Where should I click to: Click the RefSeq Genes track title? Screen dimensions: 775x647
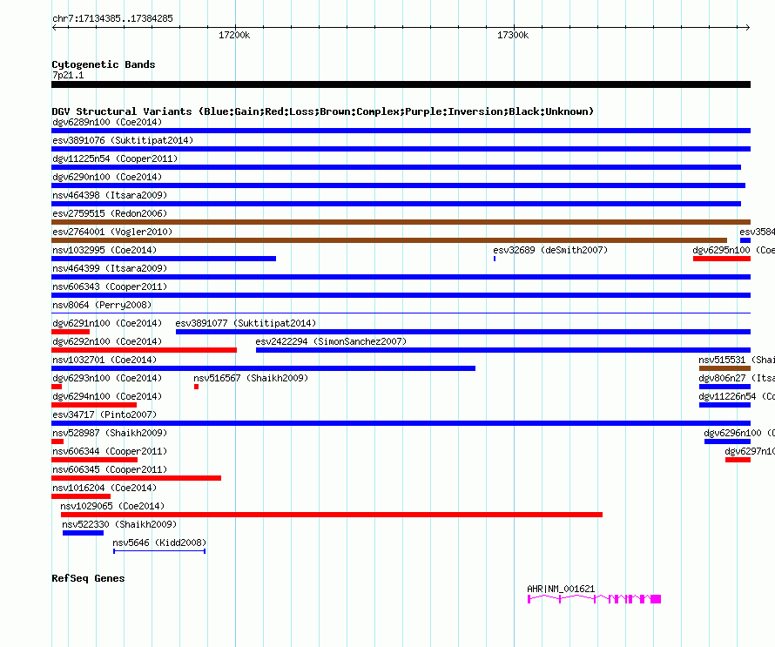point(88,578)
